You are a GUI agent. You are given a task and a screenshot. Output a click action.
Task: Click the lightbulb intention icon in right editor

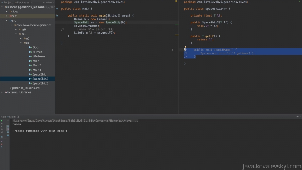pos(185,47)
